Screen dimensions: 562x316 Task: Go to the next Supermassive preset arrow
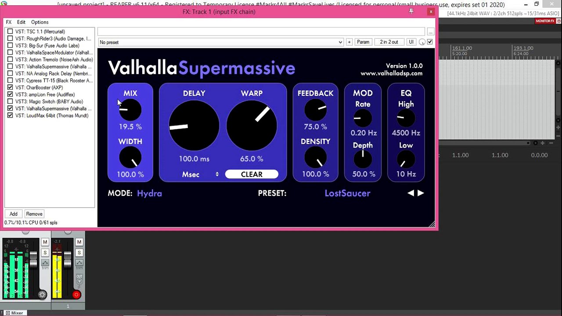point(421,193)
